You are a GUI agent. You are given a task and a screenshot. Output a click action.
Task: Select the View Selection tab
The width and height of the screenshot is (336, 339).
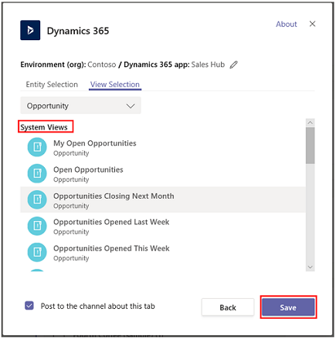click(115, 85)
